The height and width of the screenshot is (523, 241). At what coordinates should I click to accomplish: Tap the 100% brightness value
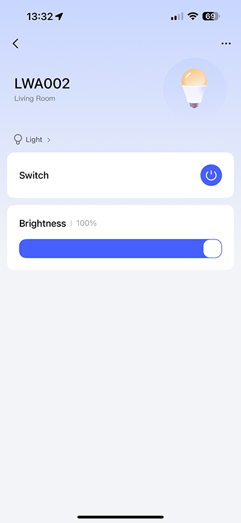[x=86, y=223]
